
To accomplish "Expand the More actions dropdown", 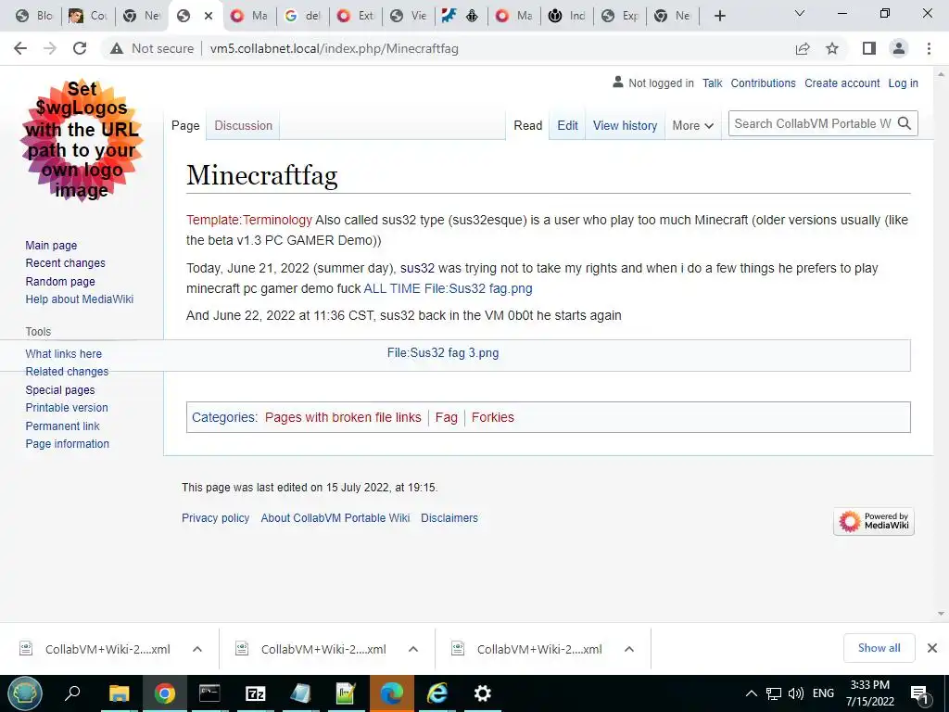I will pos(692,125).
